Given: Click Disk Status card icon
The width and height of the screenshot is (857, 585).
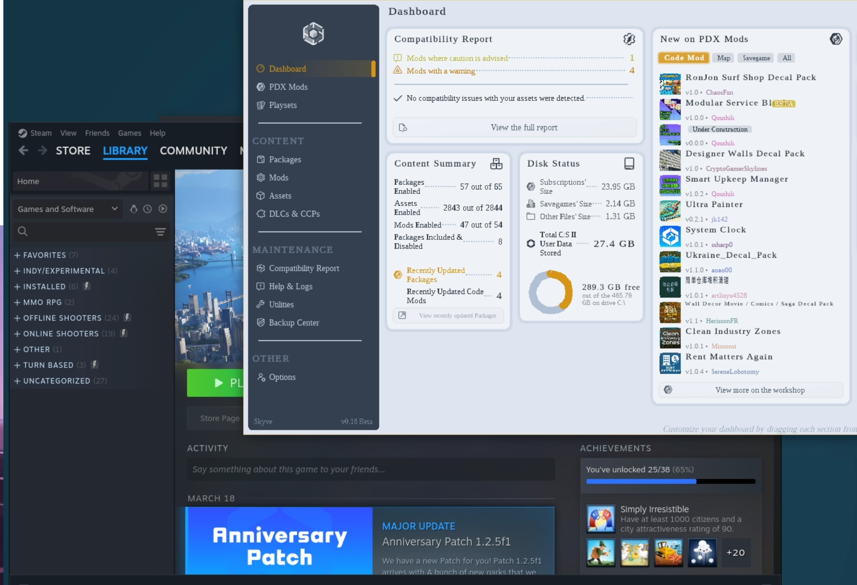Looking at the screenshot, I should tap(629, 164).
